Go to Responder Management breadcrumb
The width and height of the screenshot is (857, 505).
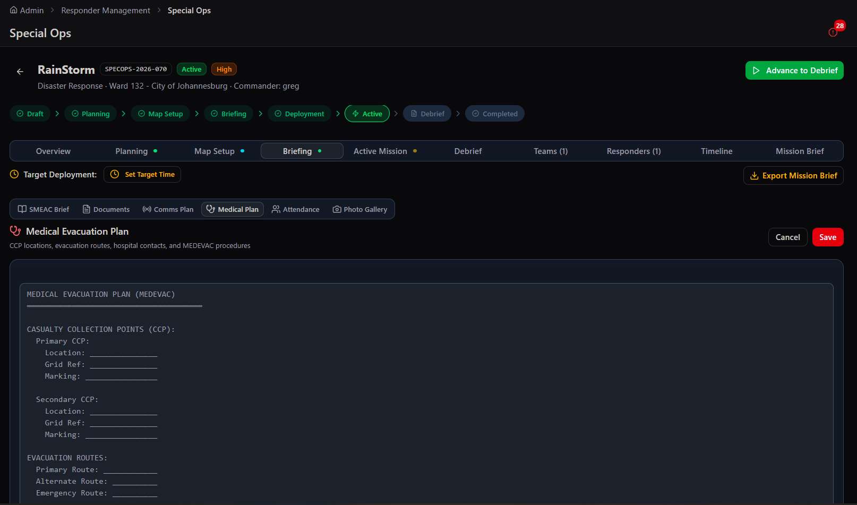(x=106, y=11)
